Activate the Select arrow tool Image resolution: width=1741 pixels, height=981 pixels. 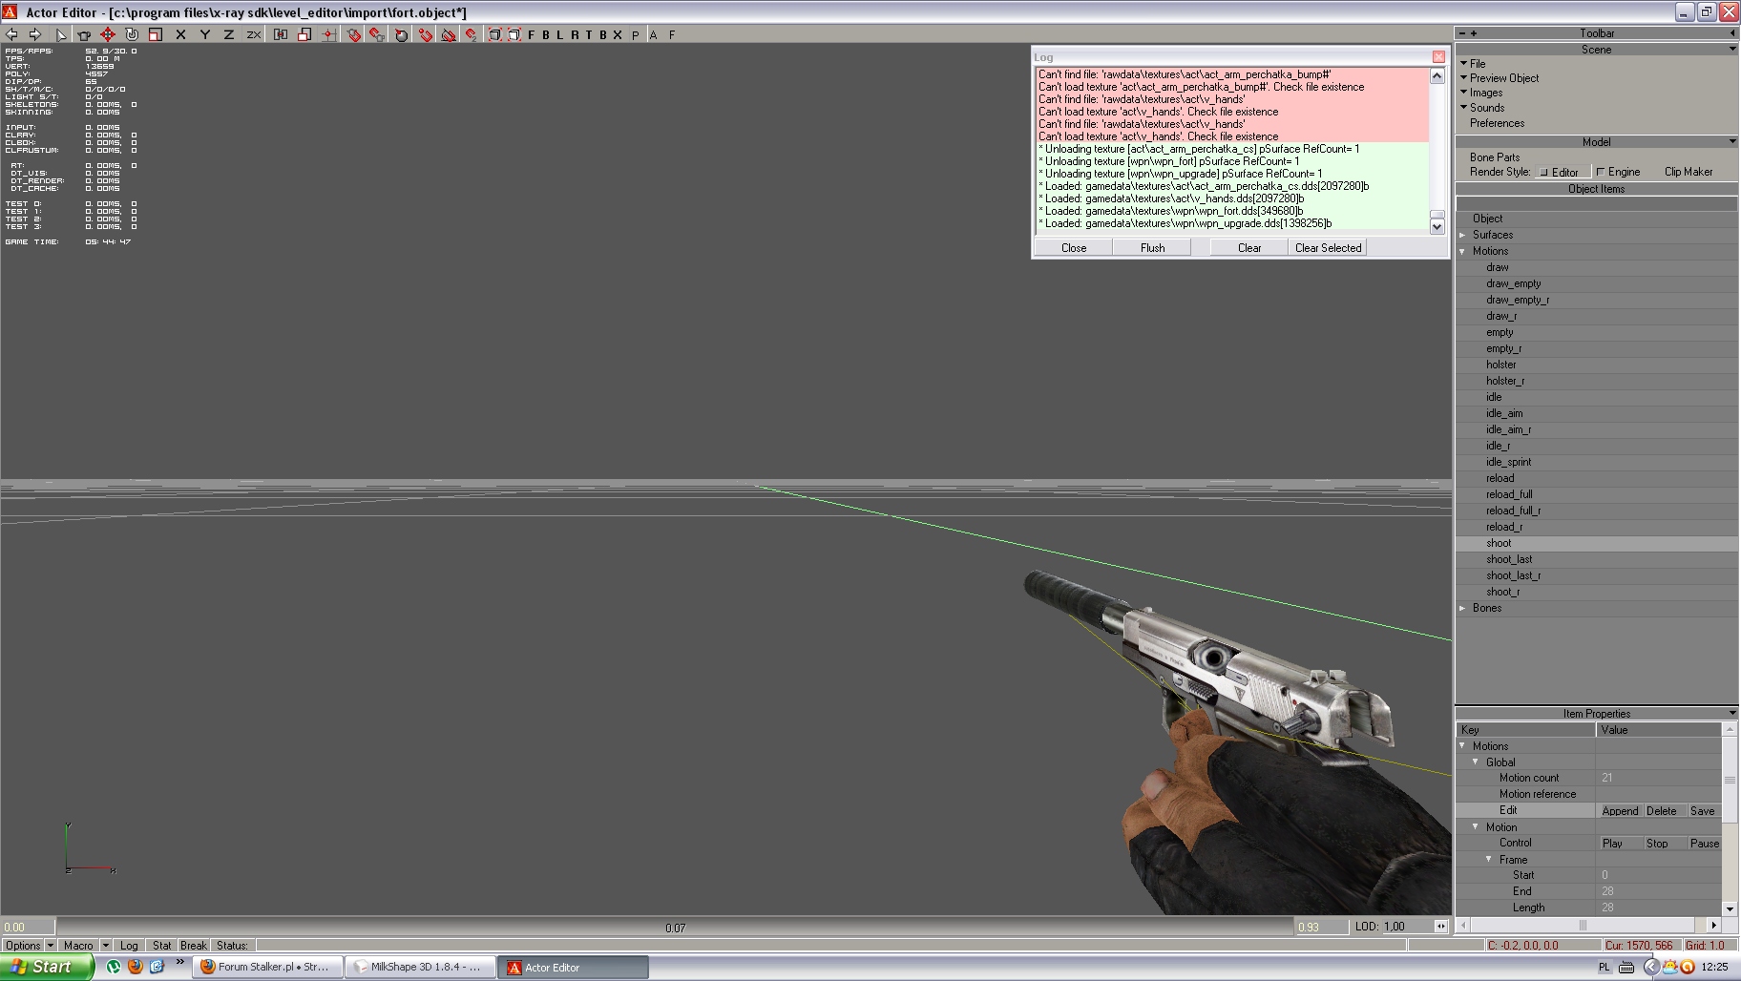point(61,34)
